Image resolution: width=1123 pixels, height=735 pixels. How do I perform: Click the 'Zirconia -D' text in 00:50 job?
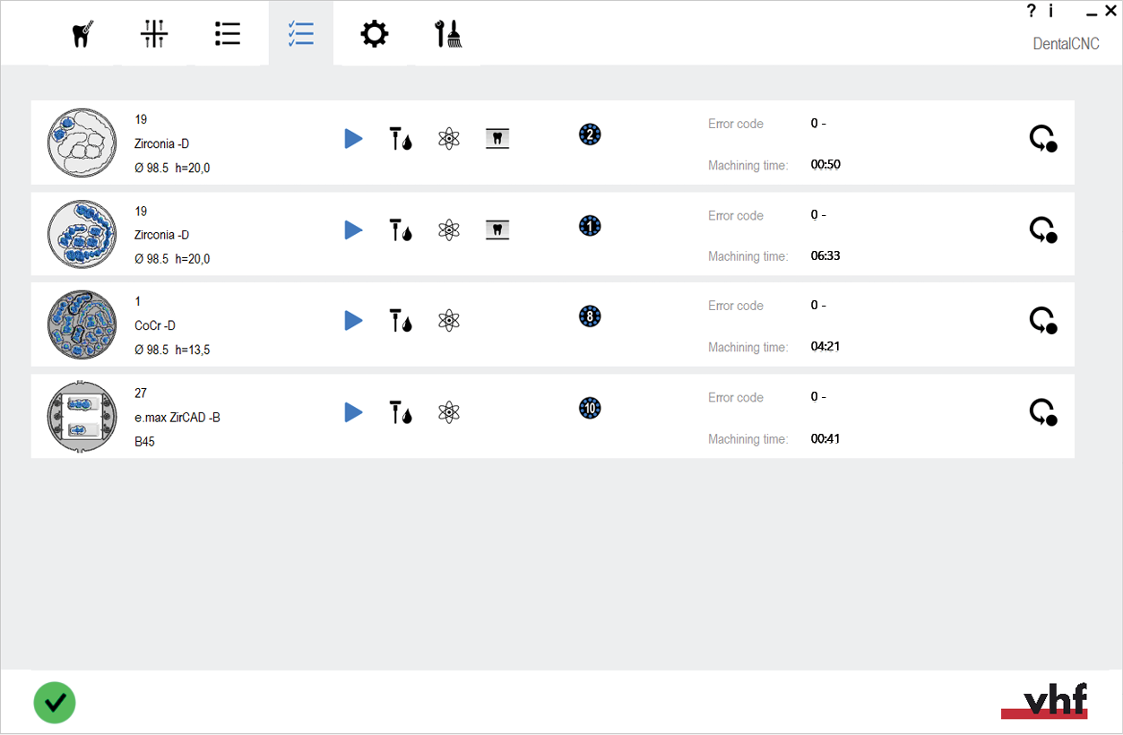point(161,143)
